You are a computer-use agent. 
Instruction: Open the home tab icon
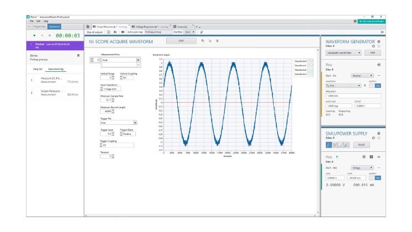point(88,27)
